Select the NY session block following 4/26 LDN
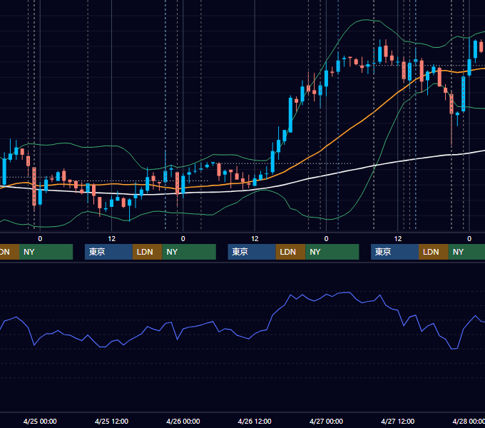The width and height of the screenshot is (485, 428). pyautogui.click(x=332, y=252)
